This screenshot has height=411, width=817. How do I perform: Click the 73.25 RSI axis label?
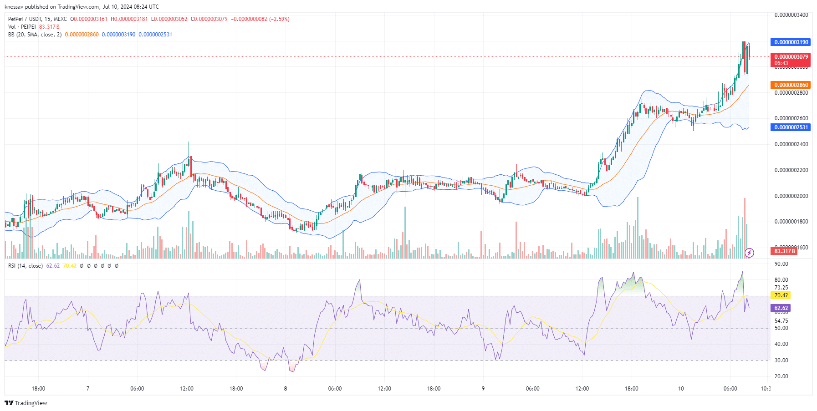click(x=781, y=288)
